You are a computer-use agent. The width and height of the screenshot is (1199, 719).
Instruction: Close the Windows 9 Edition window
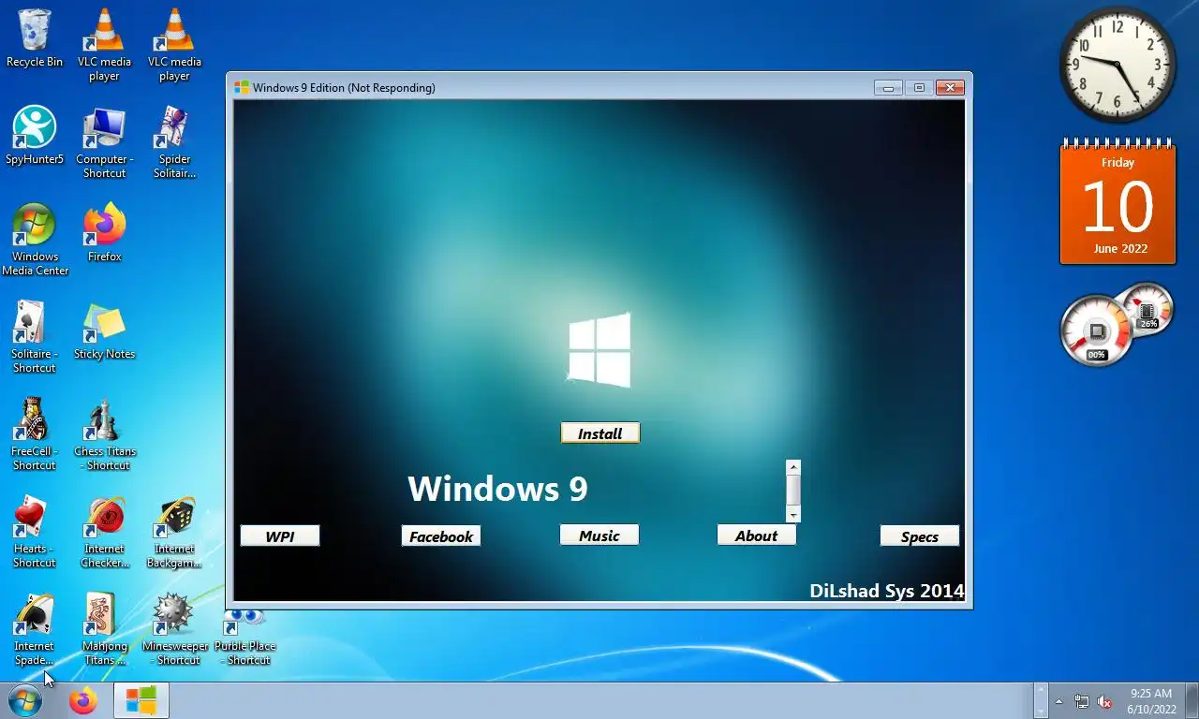pos(950,87)
